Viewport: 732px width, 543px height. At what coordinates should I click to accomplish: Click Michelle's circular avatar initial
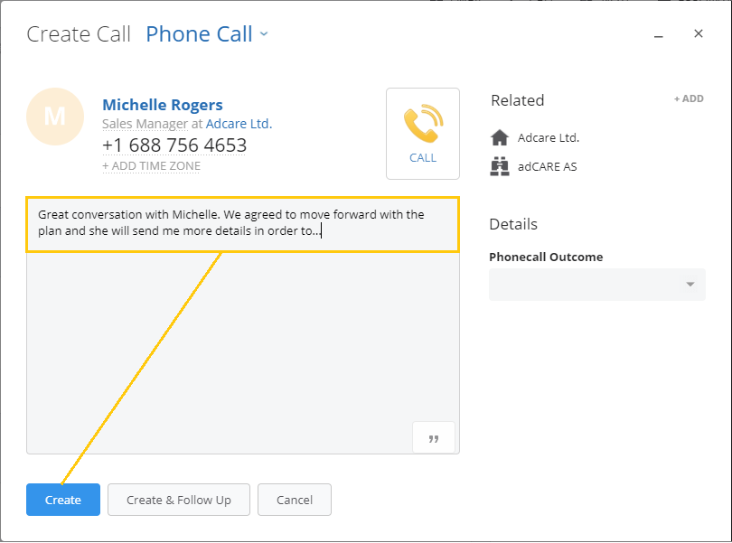(x=55, y=117)
